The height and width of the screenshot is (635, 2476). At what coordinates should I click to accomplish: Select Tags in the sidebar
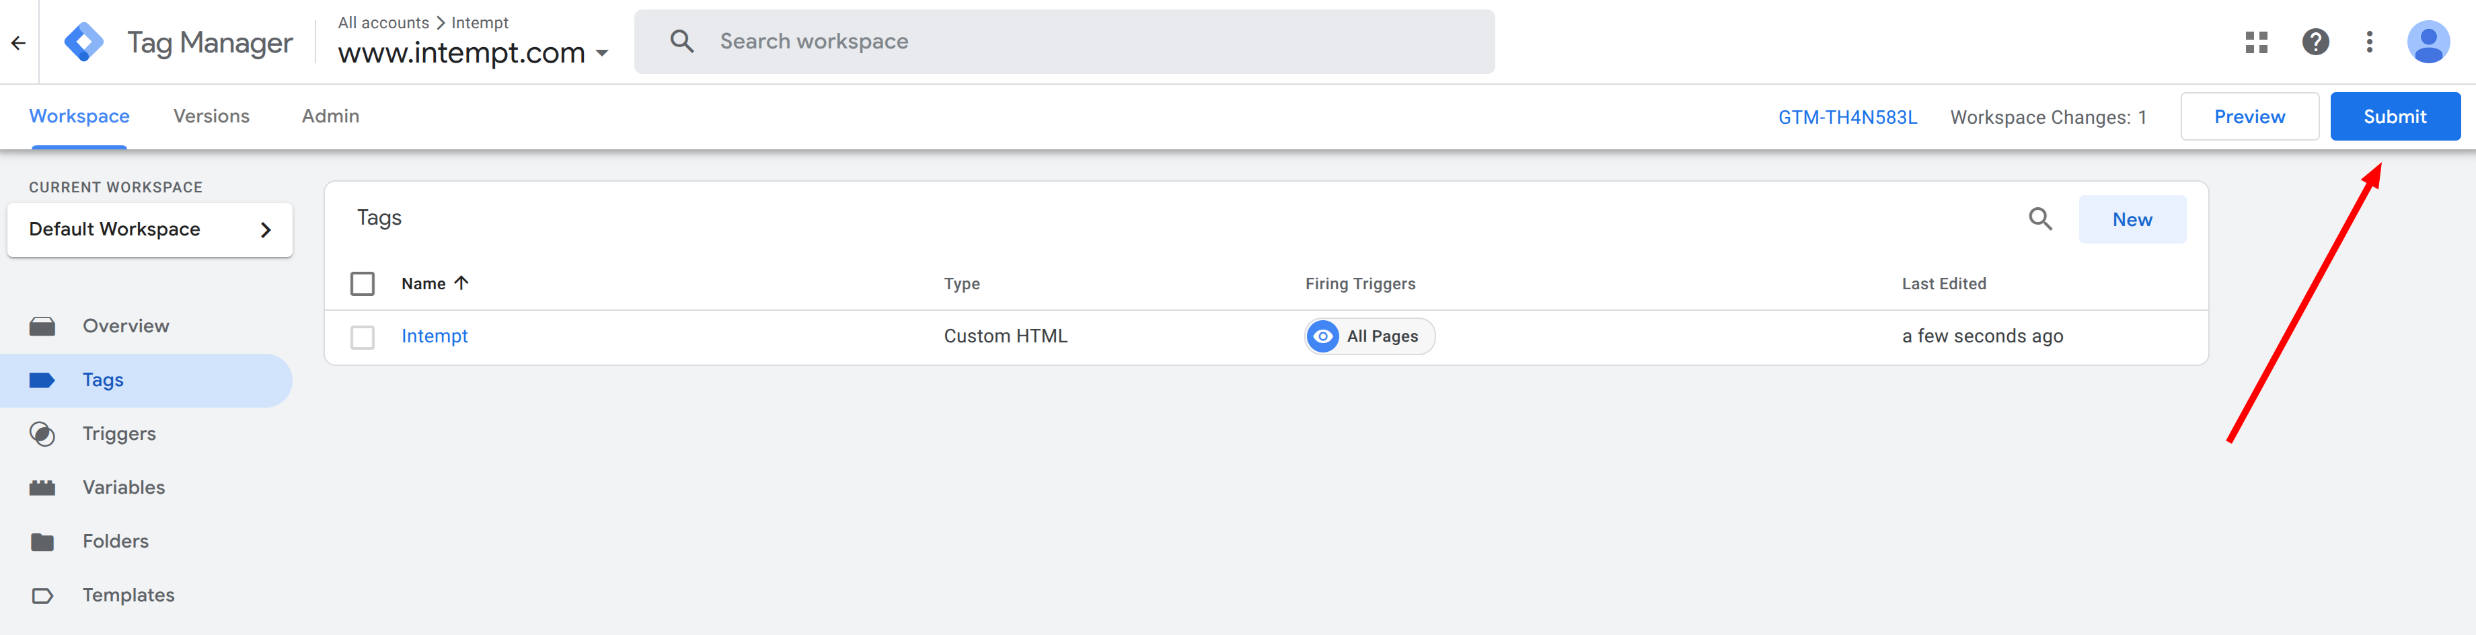[x=146, y=379]
